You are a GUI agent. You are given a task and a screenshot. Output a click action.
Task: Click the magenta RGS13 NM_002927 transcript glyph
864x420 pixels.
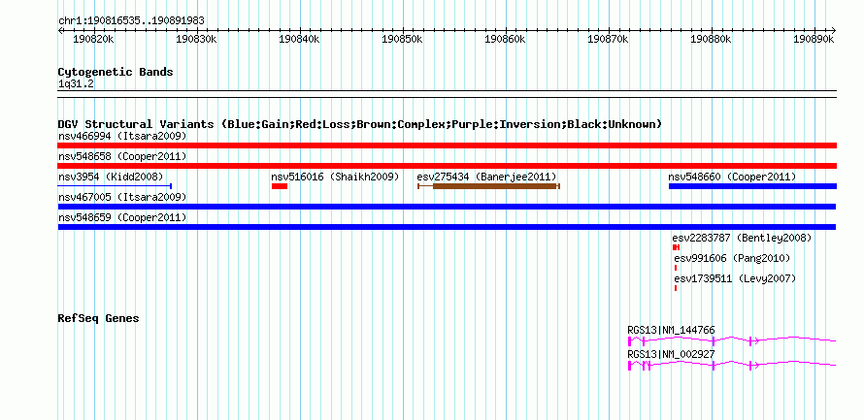732,365
